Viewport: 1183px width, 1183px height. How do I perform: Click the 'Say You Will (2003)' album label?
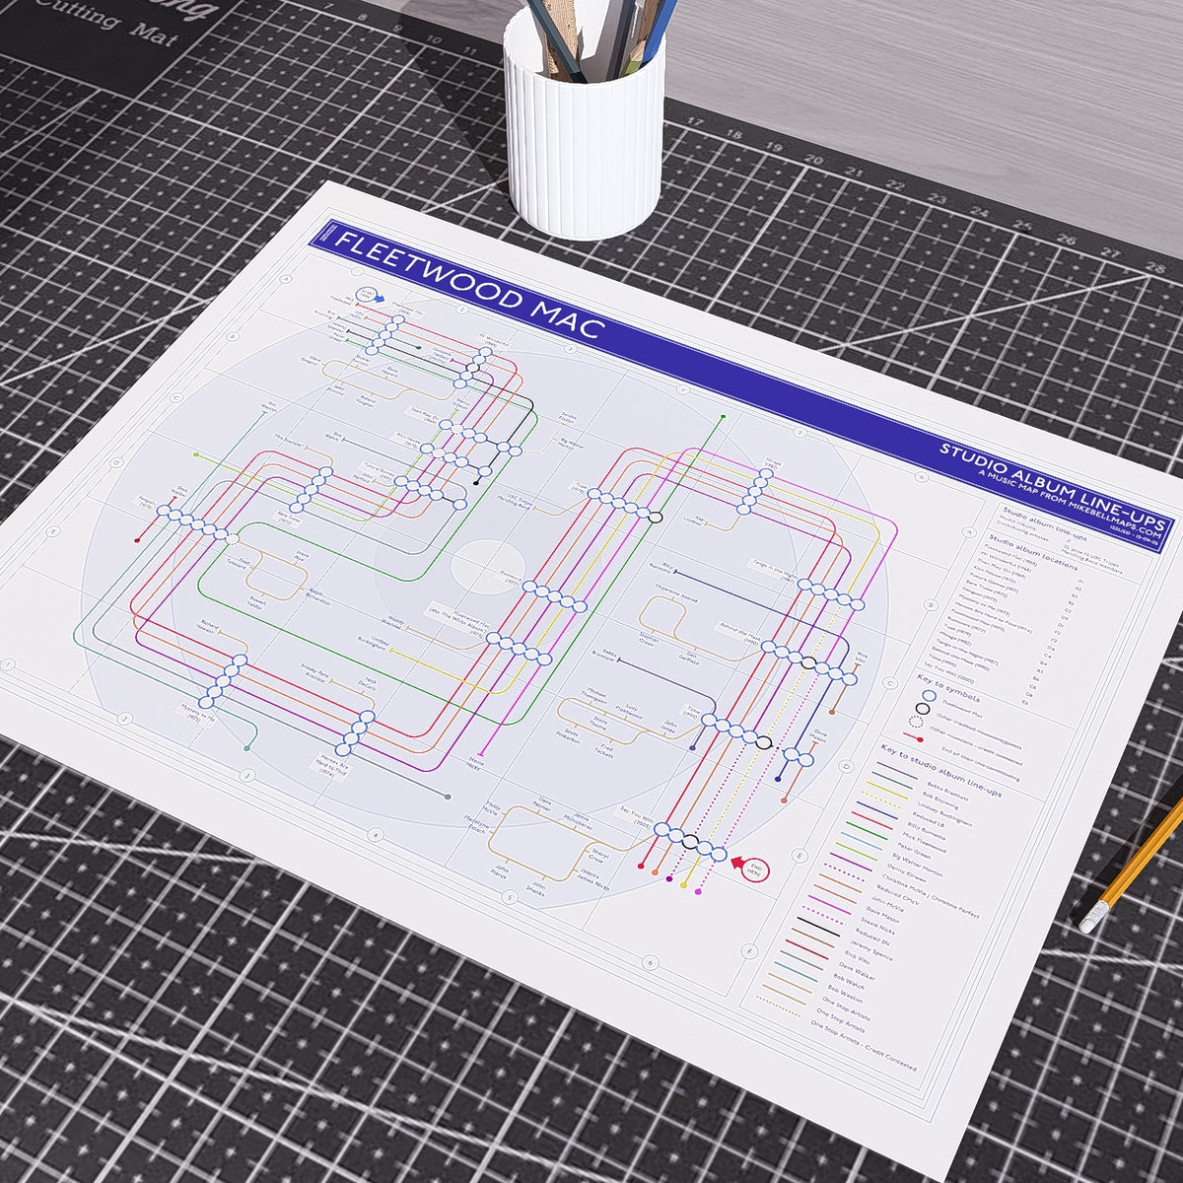[x=637, y=818]
